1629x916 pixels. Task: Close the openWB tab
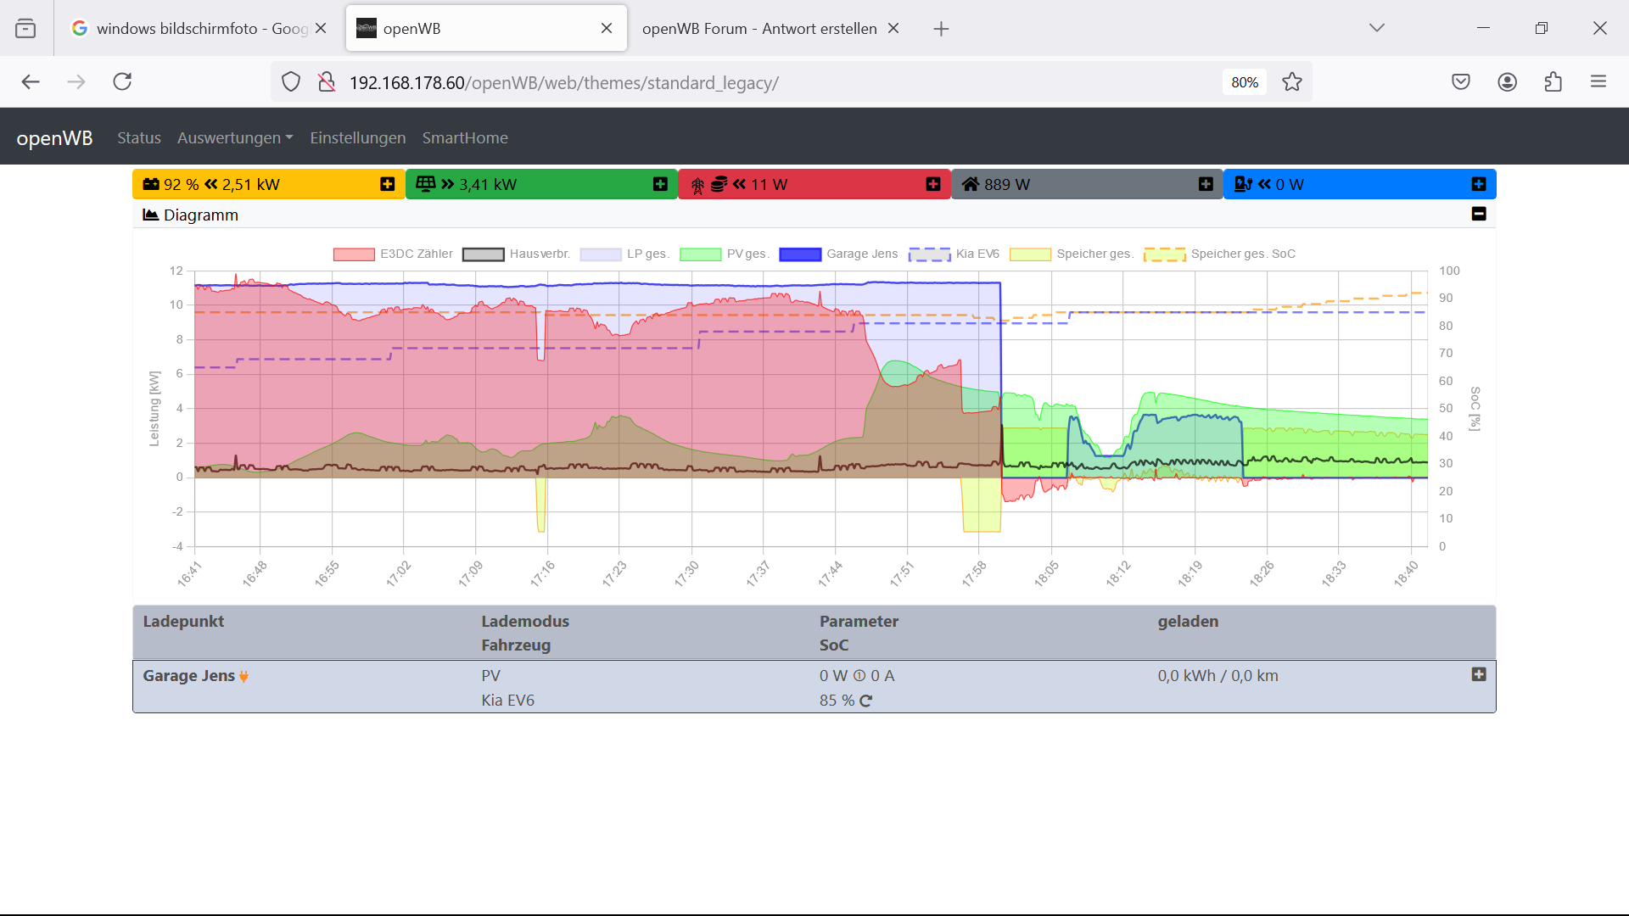[607, 28]
